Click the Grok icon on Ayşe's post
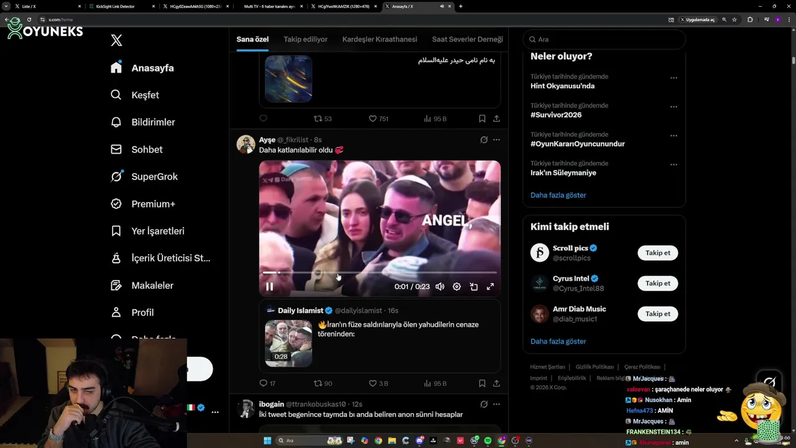Image resolution: width=796 pixels, height=448 pixels. (x=484, y=140)
